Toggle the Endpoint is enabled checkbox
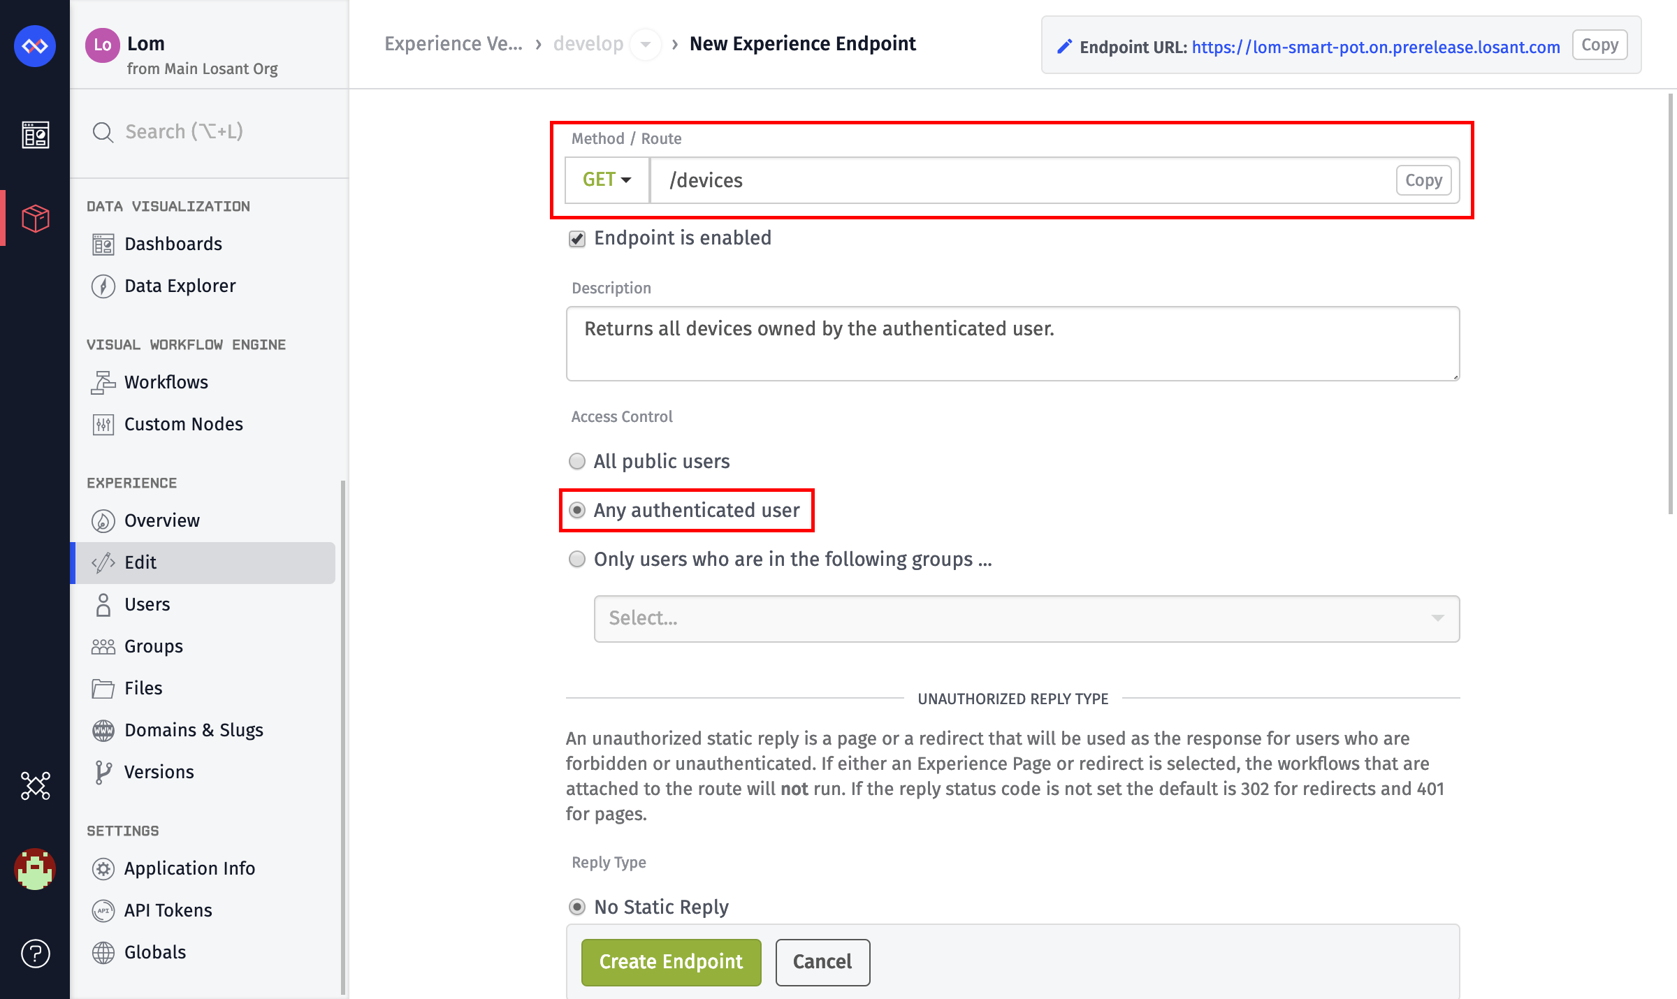The width and height of the screenshot is (1677, 999). click(x=577, y=239)
